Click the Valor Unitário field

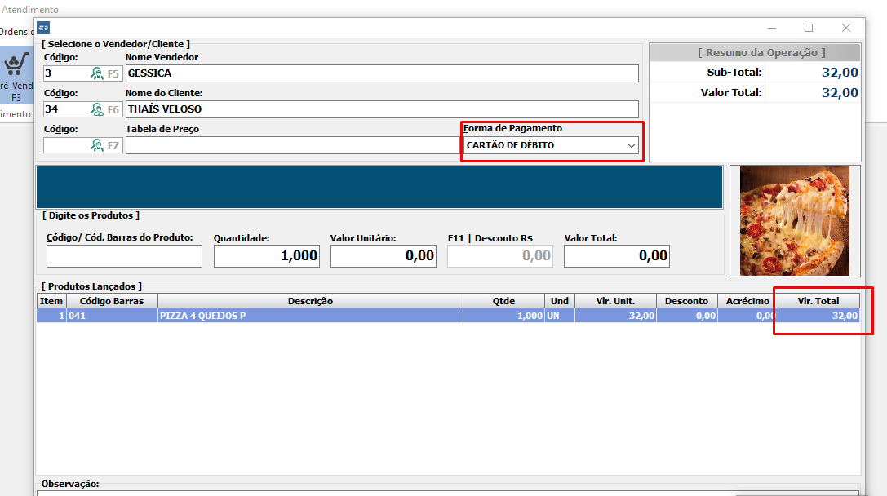(x=383, y=256)
